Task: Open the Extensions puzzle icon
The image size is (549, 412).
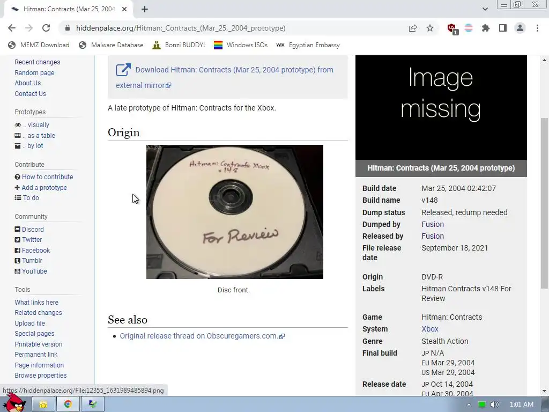Action: pos(486,28)
